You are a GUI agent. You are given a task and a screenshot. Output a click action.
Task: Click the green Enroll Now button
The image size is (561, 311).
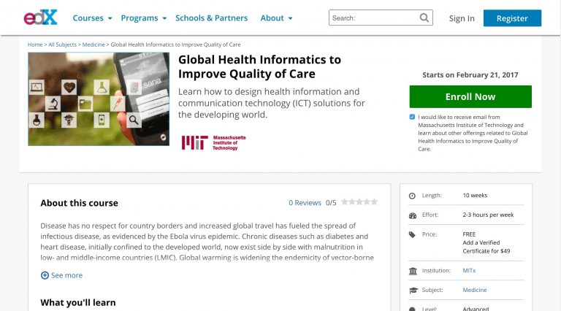tap(470, 96)
